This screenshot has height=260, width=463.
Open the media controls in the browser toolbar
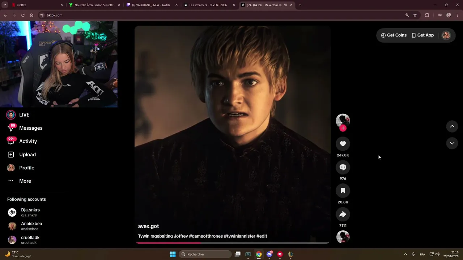tap(440, 15)
